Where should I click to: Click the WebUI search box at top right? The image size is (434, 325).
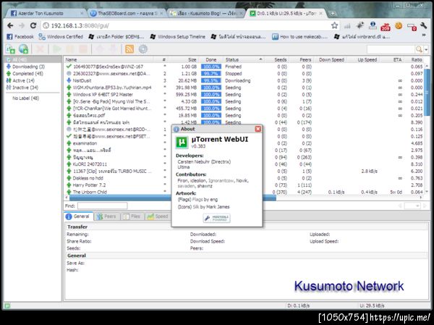[391, 50]
